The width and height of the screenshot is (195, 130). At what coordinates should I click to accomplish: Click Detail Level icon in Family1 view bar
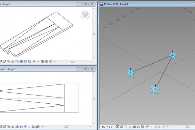pos(117,126)
